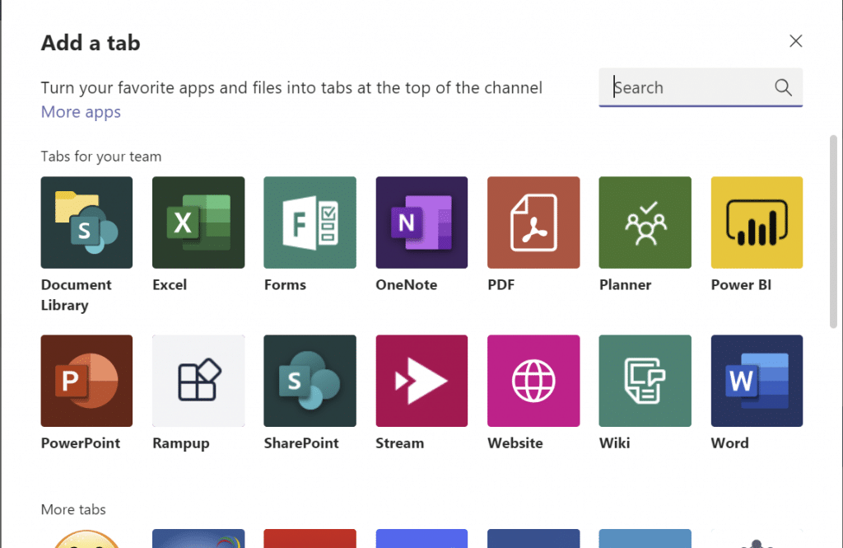Click the Website label text
Image resolution: width=843 pixels, height=548 pixels.
tap(515, 443)
